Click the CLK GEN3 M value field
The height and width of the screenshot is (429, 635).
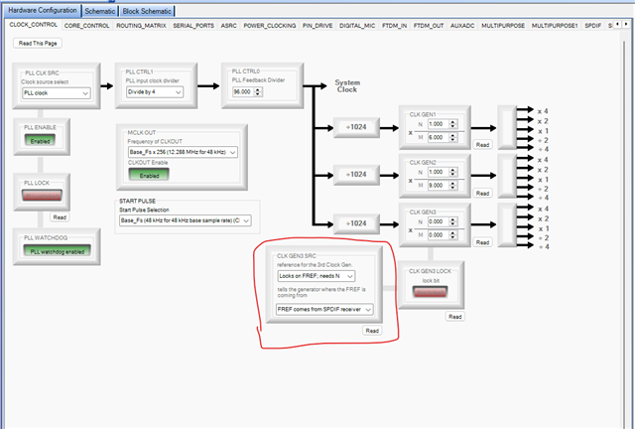pyautogui.click(x=438, y=235)
